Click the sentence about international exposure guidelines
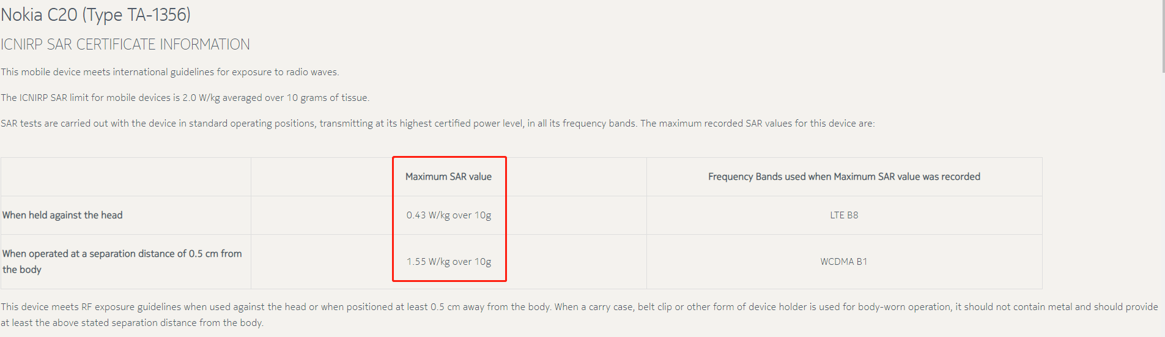Image resolution: width=1165 pixels, height=337 pixels. click(170, 72)
